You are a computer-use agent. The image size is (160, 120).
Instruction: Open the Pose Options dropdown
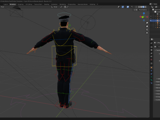click(144, 10)
